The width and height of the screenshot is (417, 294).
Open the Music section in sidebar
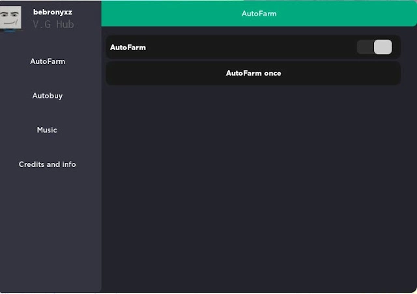(47, 130)
